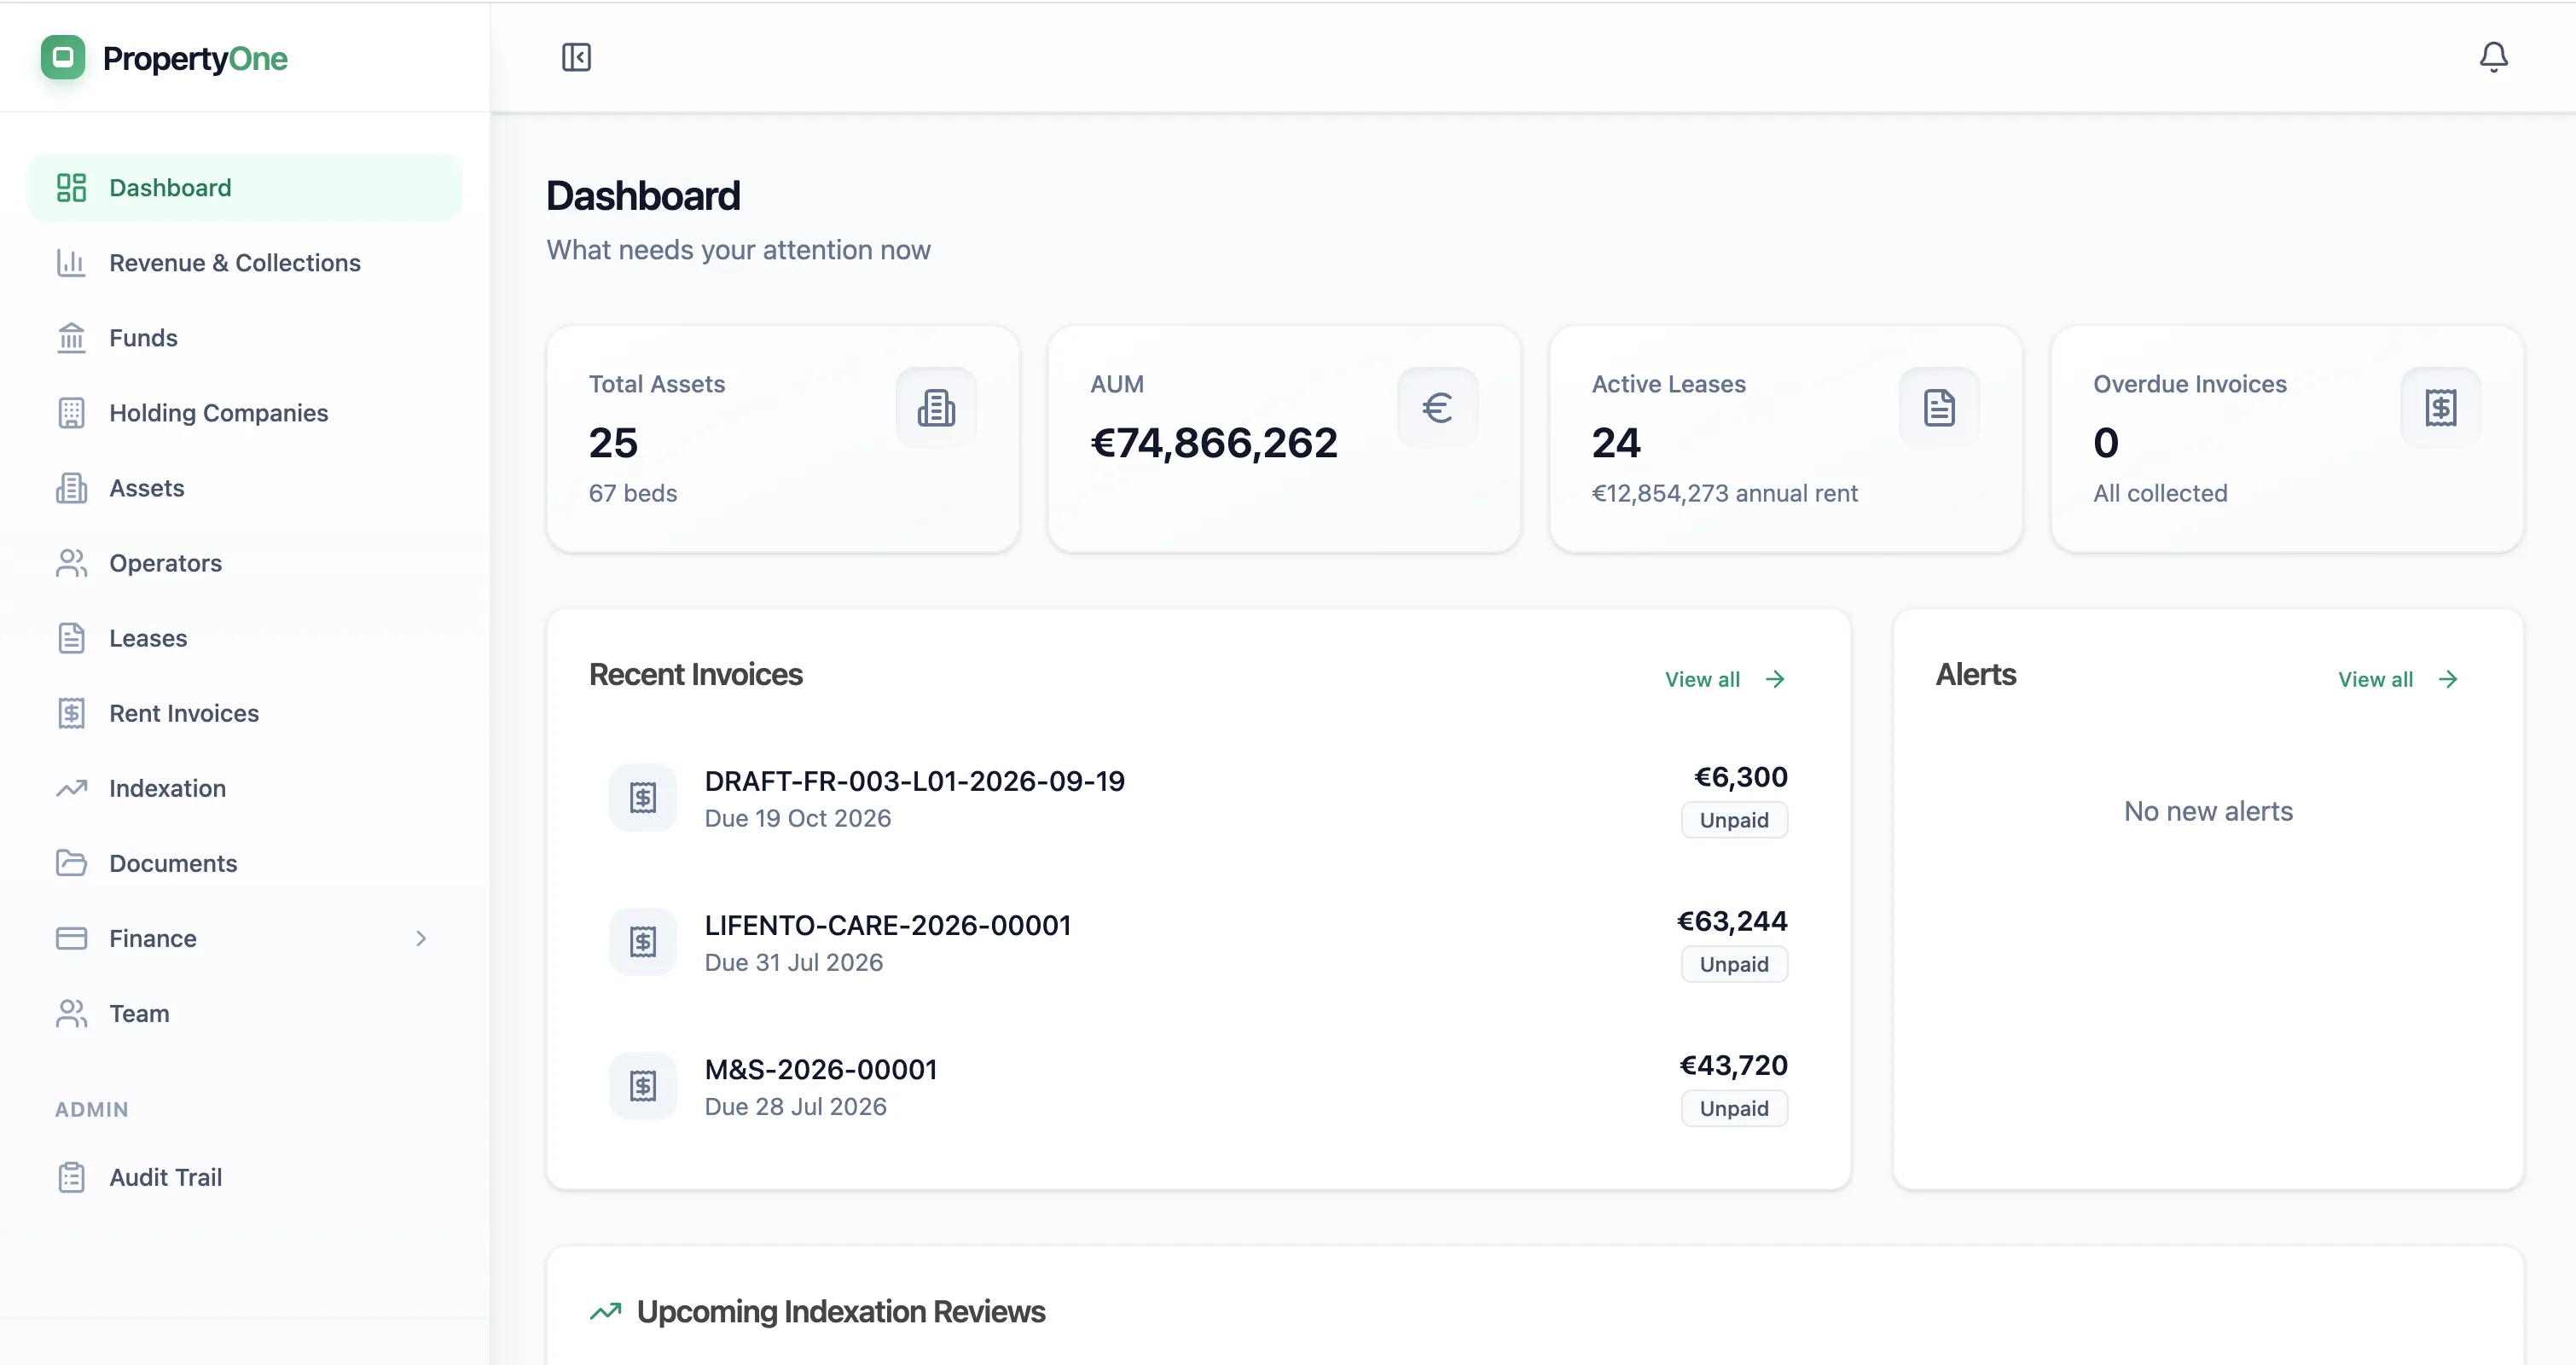The width and height of the screenshot is (2576, 1365).
Task: Click the €12,854,273 annual rent text
Action: coord(1724,493)
